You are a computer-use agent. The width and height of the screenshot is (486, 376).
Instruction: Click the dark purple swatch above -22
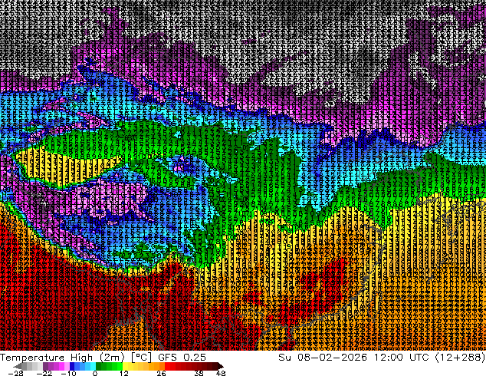(x=45, y=366)
